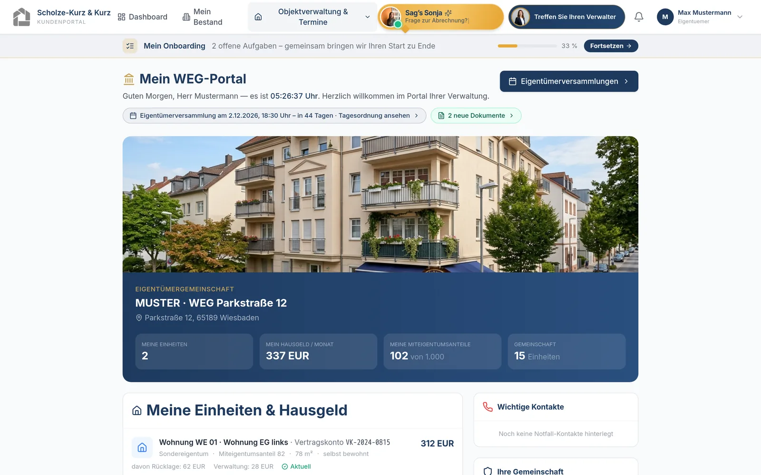Viewport: 761px width, 475px height.
Task: Click the calendar icon in the Eigentümerversammlungen button
Action: (512, 81)
